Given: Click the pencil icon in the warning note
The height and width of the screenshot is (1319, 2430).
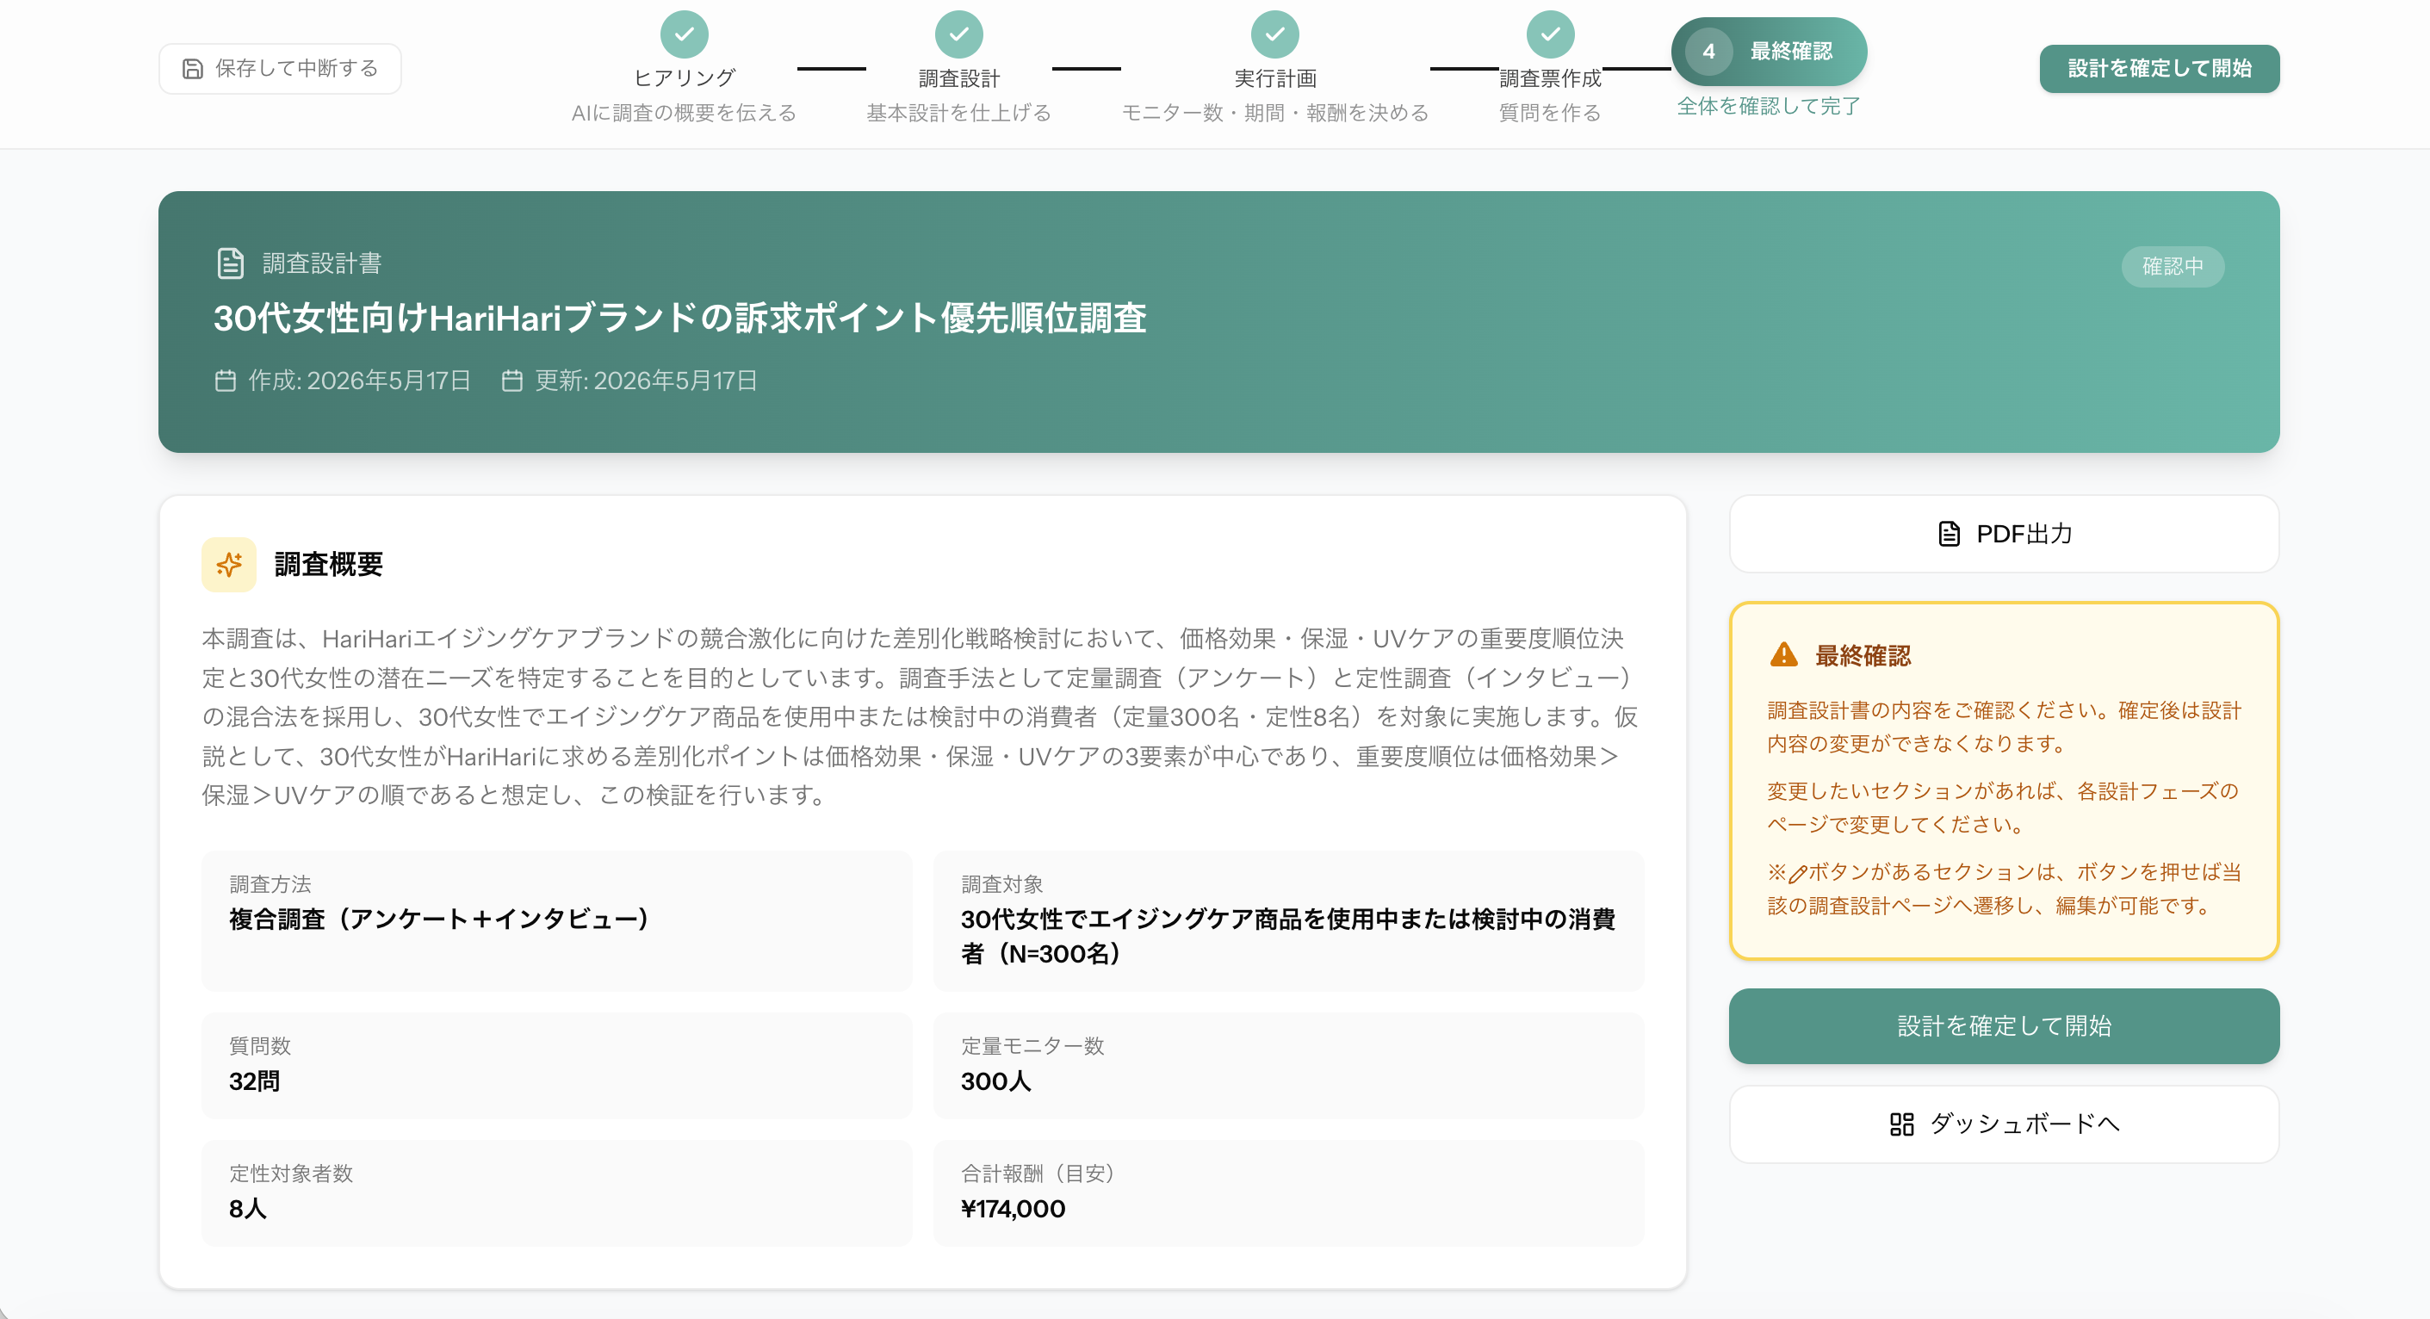Looking at the screenshot, I should (x=1797, y=874).
